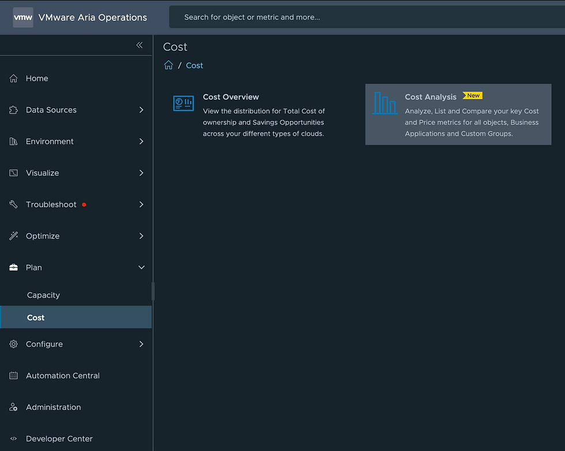Click the home icon in breadcrumb

[168, 65]
